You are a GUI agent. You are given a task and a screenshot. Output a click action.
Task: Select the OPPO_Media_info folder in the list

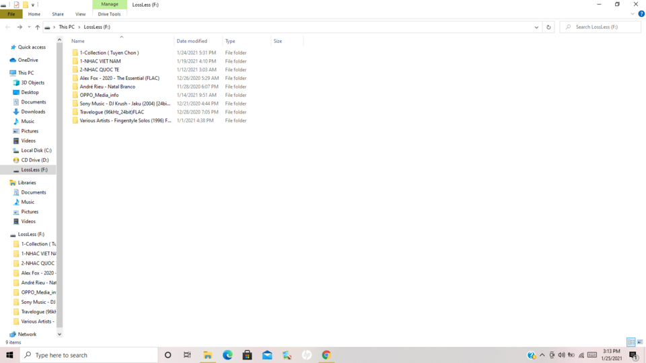(99, 95)
